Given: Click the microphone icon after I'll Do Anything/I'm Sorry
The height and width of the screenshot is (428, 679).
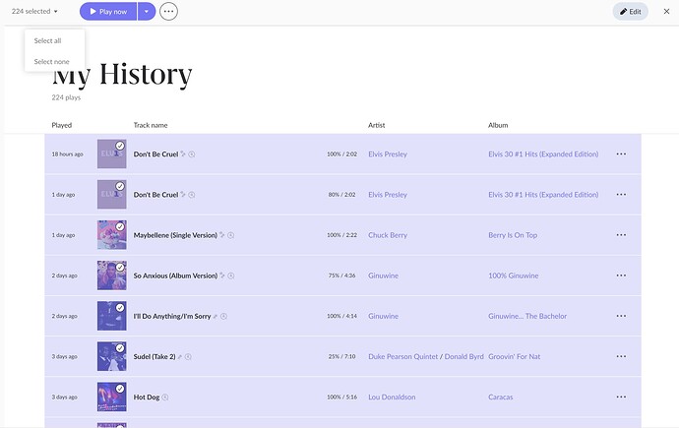Looking at the screenshot, I should click(216, 317).
